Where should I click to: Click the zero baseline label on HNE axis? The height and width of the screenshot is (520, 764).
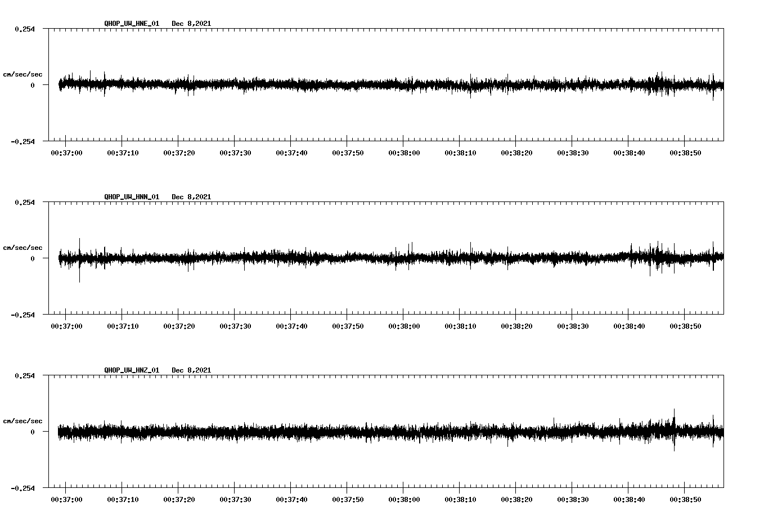pos(33,85)
